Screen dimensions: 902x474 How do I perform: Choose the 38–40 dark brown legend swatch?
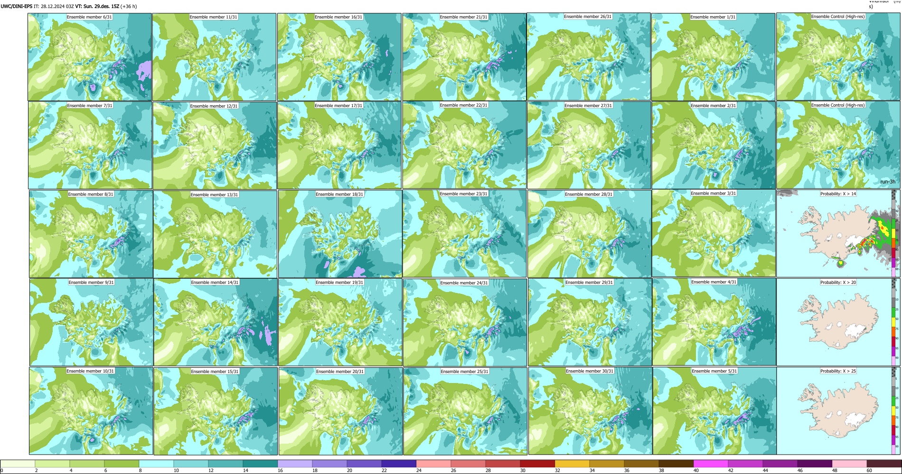[676, 464]
